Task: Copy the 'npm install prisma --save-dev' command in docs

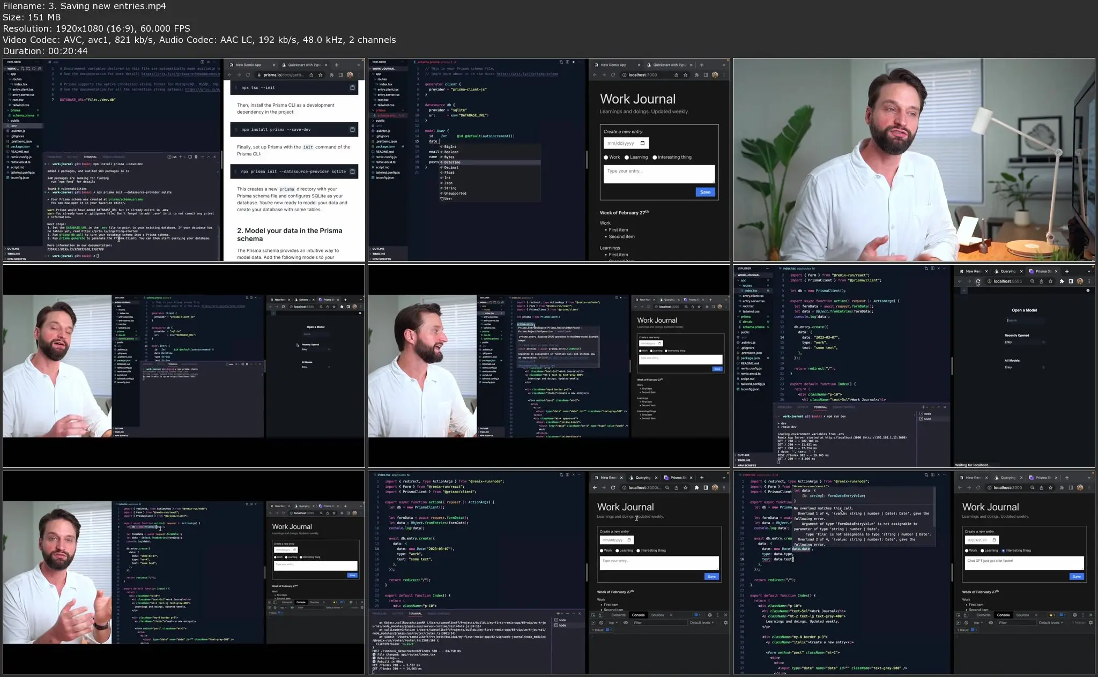Action: click(x=352, y=129)
